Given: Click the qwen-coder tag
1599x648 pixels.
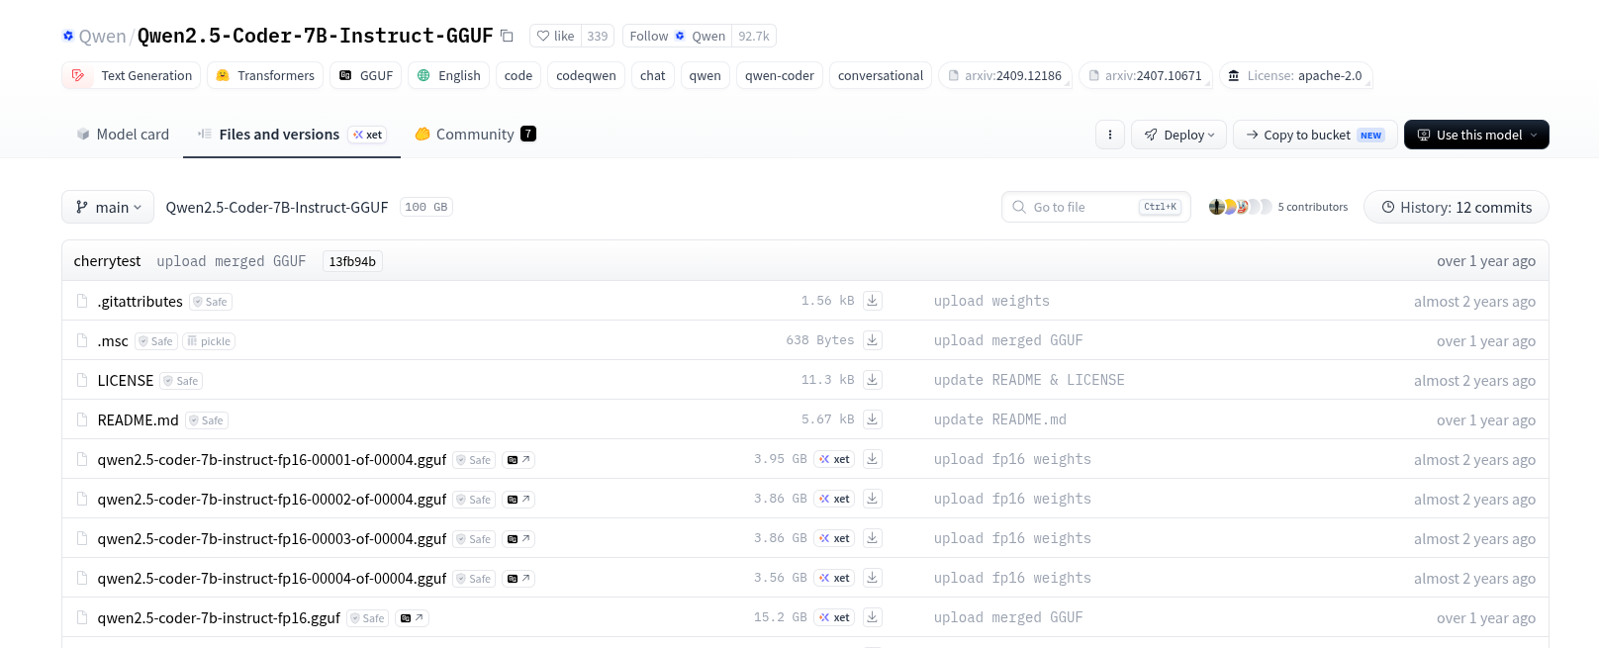Looking at the screenshot, I should (x=780, y=75).
